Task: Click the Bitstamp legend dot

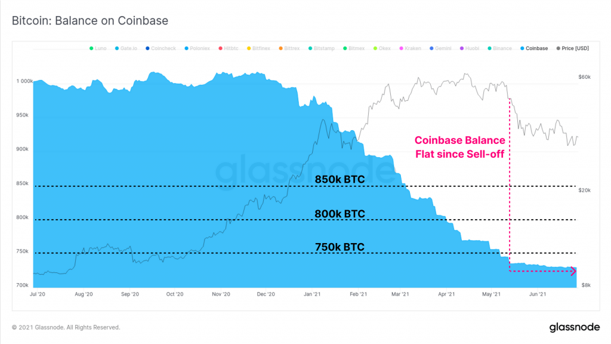Action: (310, 48)
